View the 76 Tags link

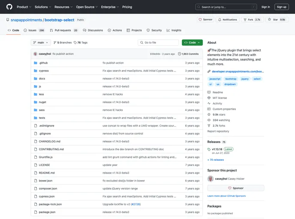[x=81, y=43]
